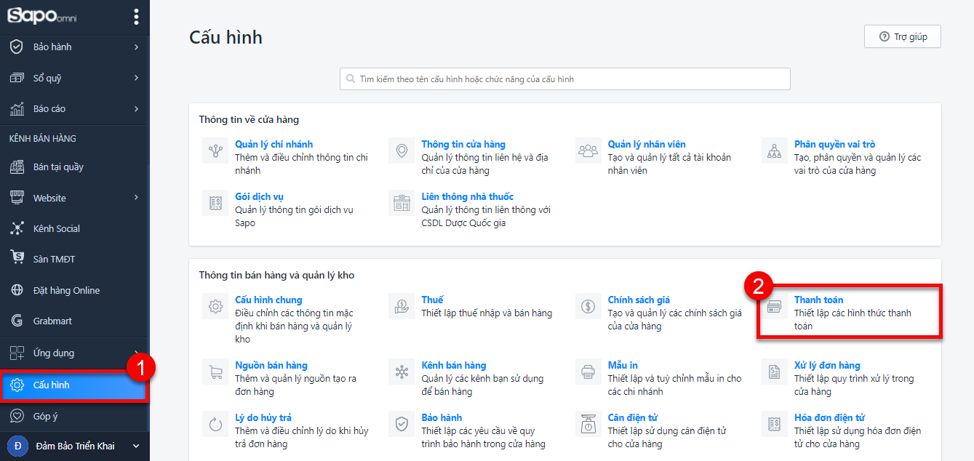The image size is (974, 461).
Task: Click the print template printer icon
Action: (588, 372)
